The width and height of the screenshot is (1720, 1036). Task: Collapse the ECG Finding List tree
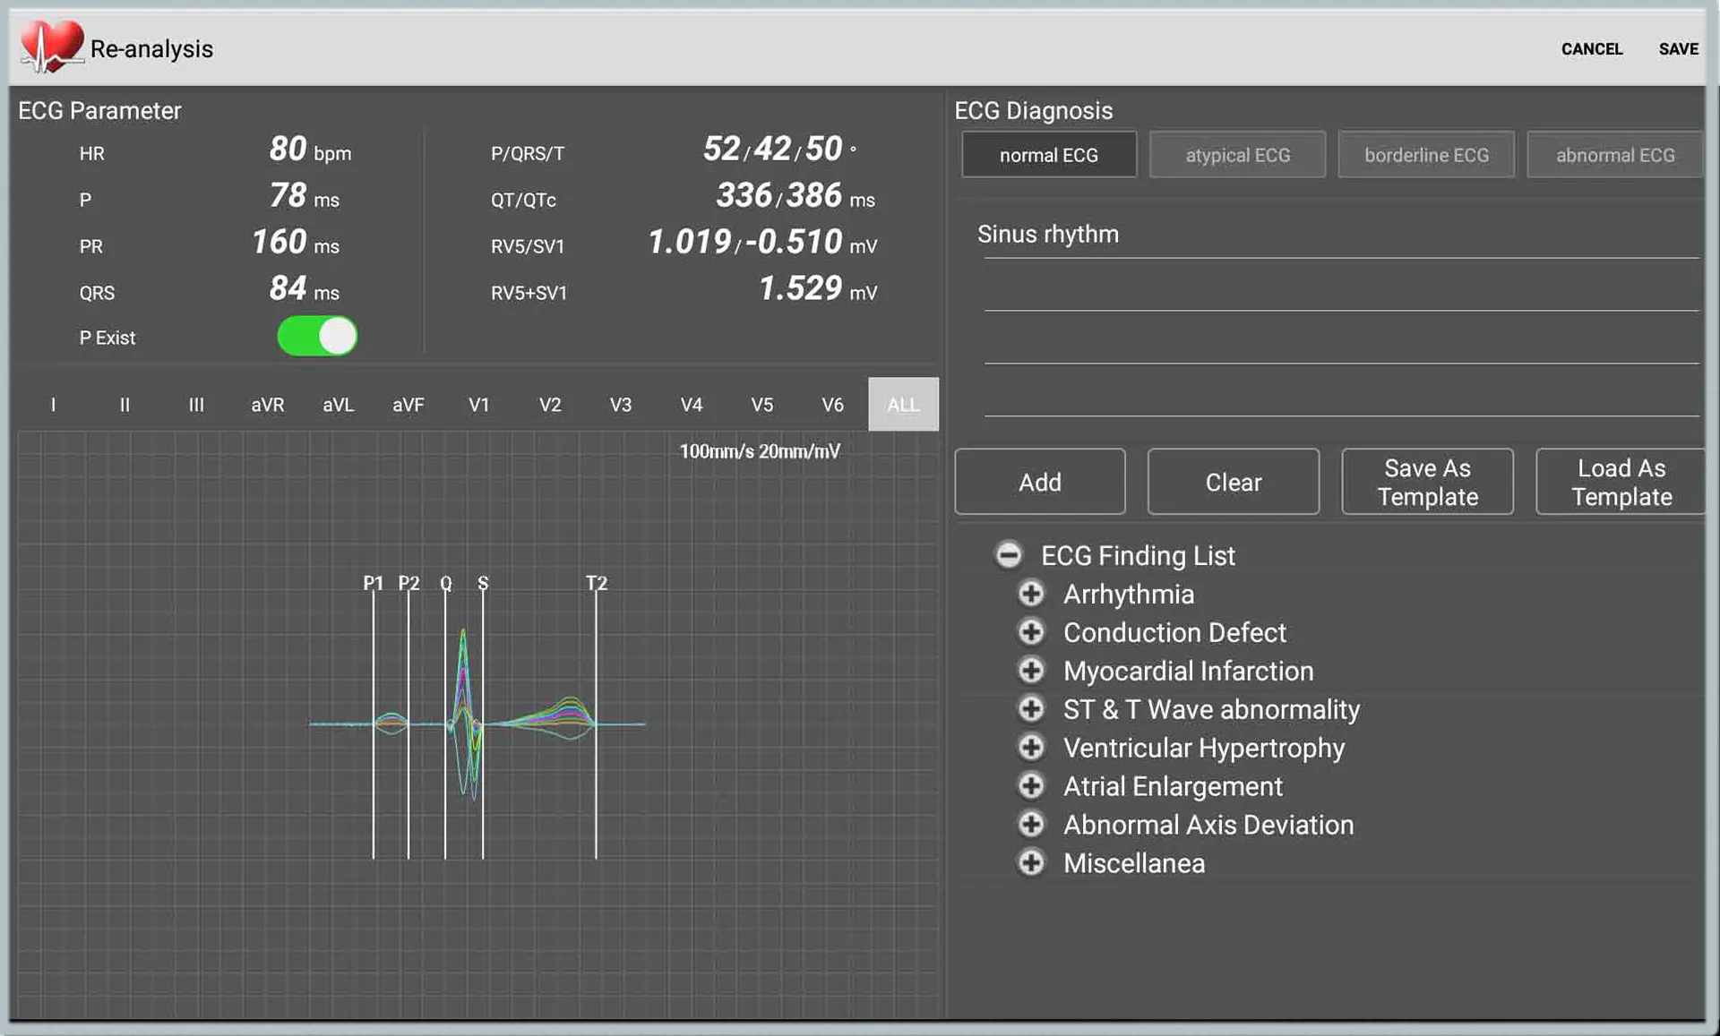point(1009,555)
